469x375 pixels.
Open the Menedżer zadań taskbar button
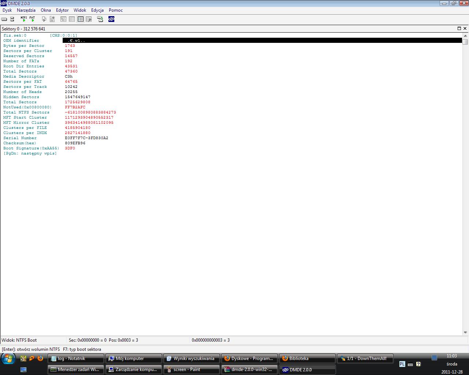coord(76,370)
